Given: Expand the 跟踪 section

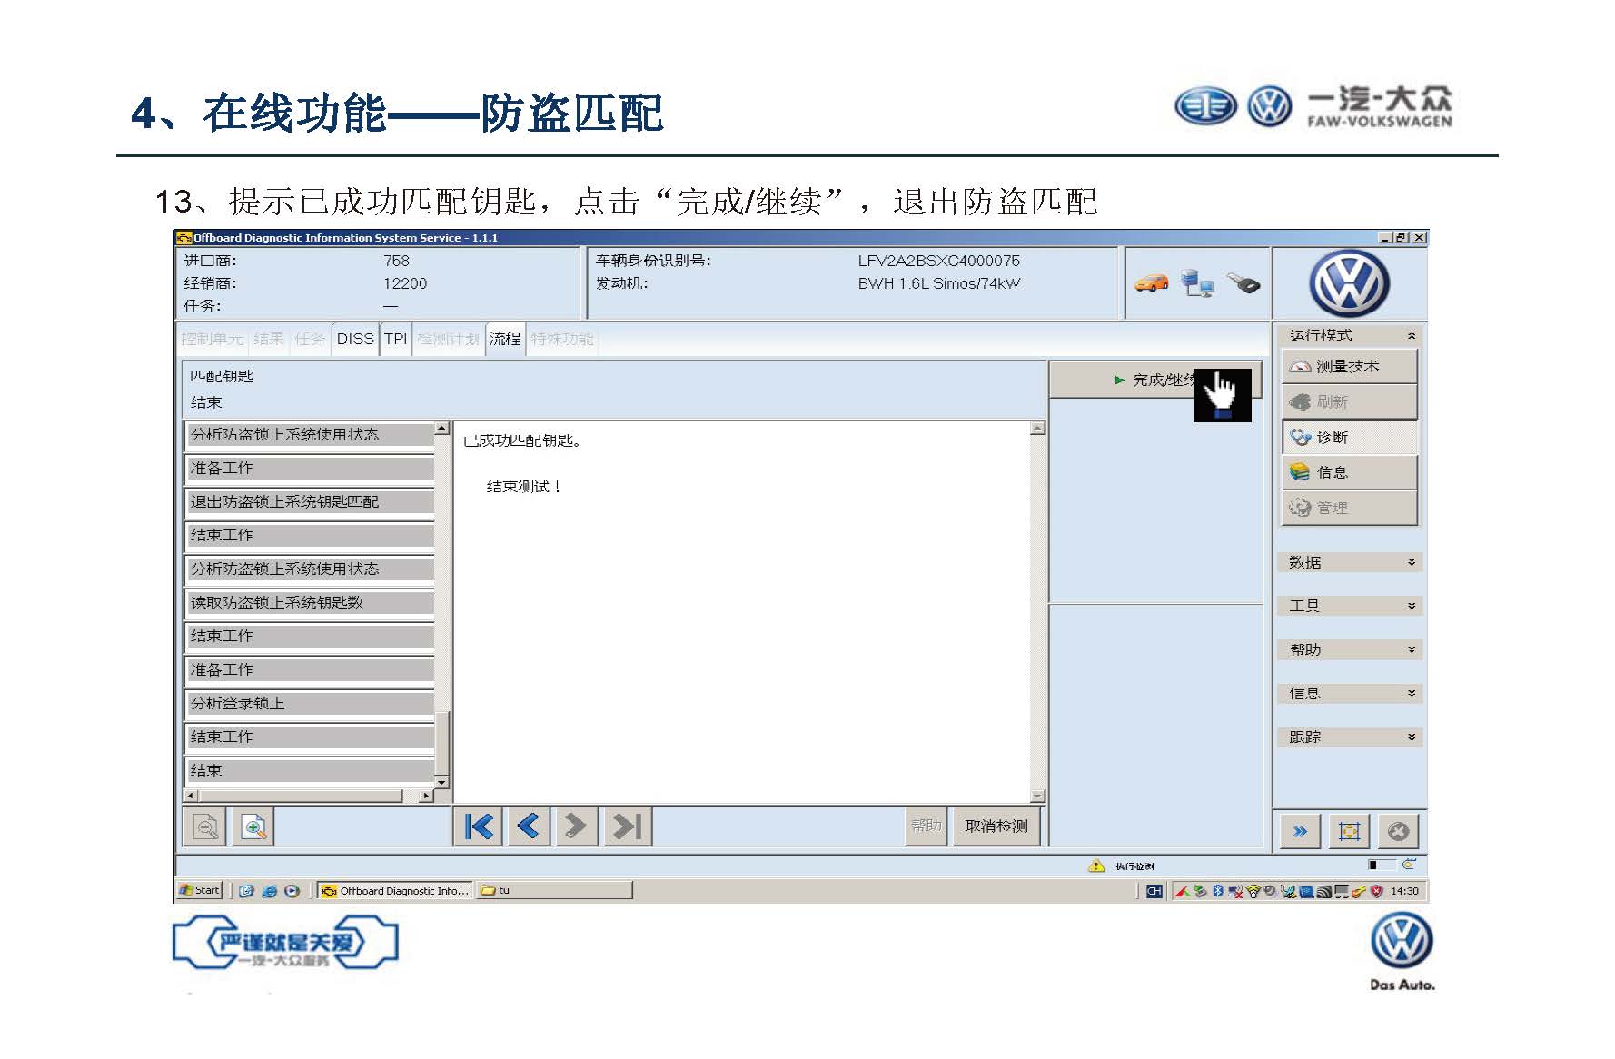Looking at the screenshot, I should (x=1349, y=737).
